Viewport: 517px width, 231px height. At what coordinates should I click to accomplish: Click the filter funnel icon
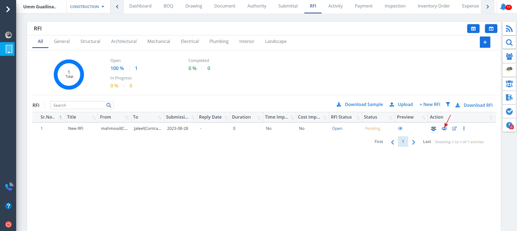pos(448,104)
